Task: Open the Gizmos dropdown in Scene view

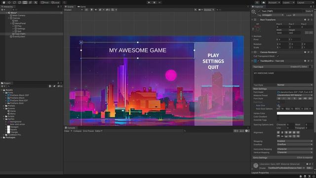Action: [x=209, y=10]
